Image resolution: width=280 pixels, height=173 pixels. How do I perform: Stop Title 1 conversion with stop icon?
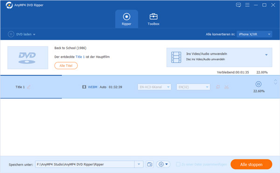click(259, 84)
